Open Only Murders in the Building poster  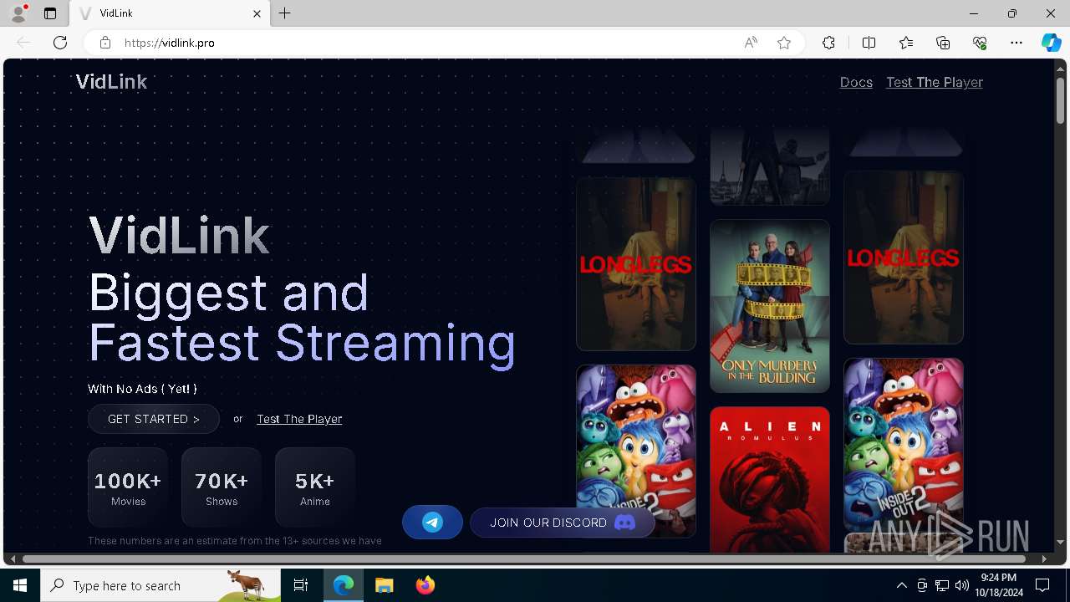[770, 306]
